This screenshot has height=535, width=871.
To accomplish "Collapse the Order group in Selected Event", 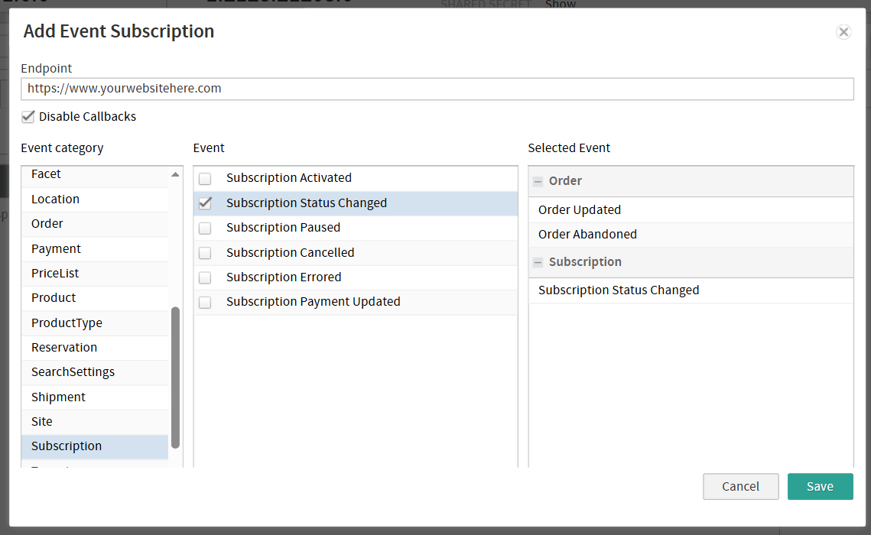I will [x=540, y=181].
